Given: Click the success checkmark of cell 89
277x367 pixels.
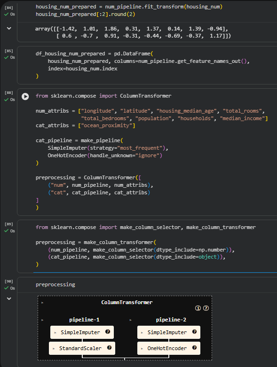Looking at the screenshot, I should tap(6, 231).
